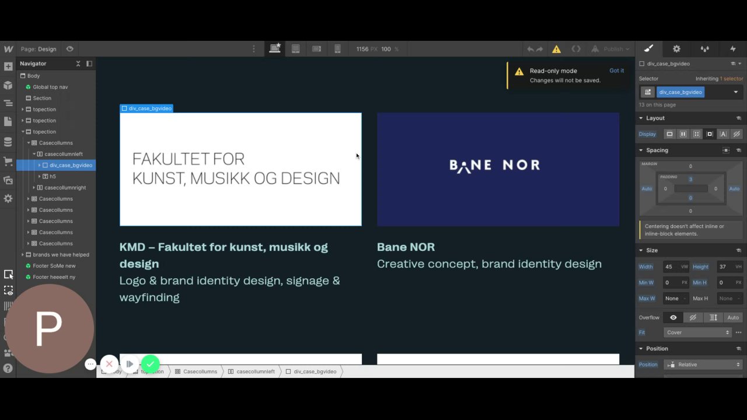Open the Symbols cube panel
Viewport: 747px width, 420px height.
[x=8, y=85]
